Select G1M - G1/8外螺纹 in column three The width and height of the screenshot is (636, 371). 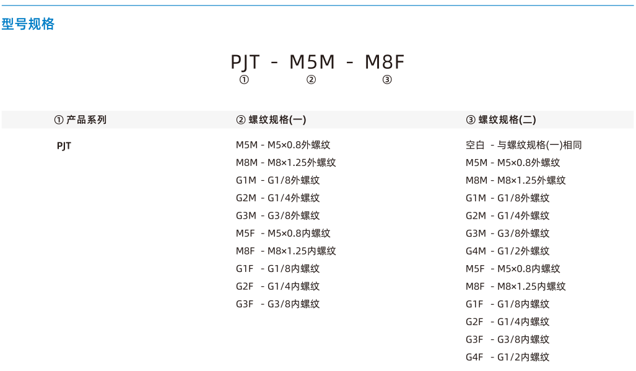(507, 198)
